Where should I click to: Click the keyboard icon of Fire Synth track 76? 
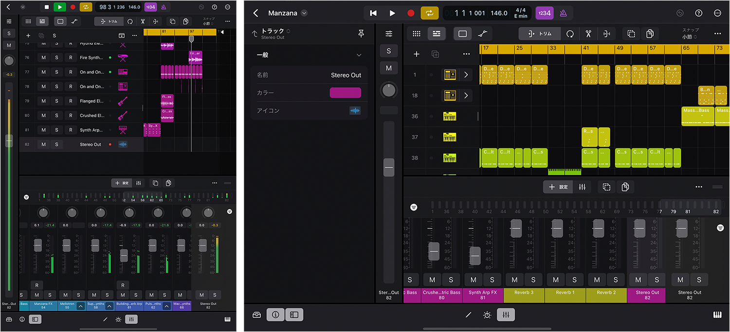[122, 57]
